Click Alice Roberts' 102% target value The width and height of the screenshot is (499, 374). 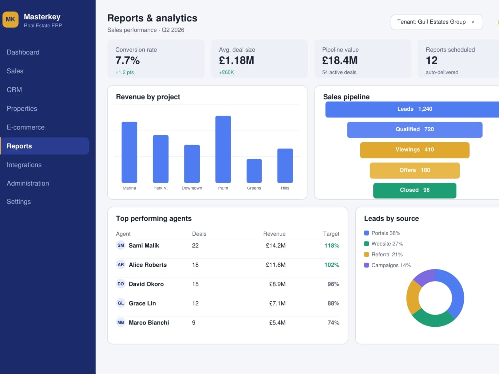pos(332,265)
